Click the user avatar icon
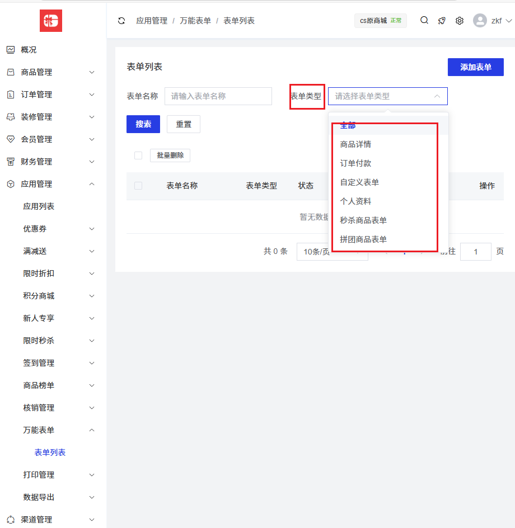Screen dimensions: 515x528 (x=480, y=21)
